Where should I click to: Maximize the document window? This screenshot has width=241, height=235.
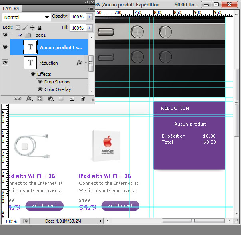tap(216, 4)
